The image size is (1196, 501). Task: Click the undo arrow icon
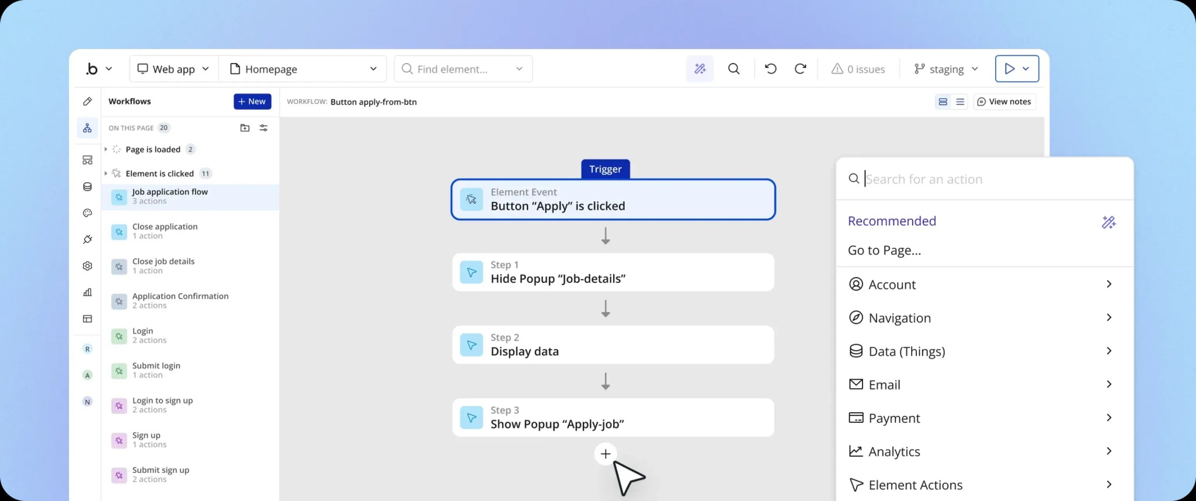[x=771, y=69]
